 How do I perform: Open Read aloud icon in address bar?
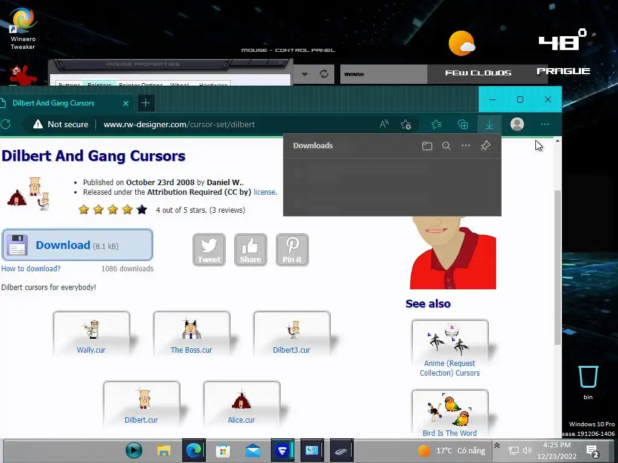[384, 124]
